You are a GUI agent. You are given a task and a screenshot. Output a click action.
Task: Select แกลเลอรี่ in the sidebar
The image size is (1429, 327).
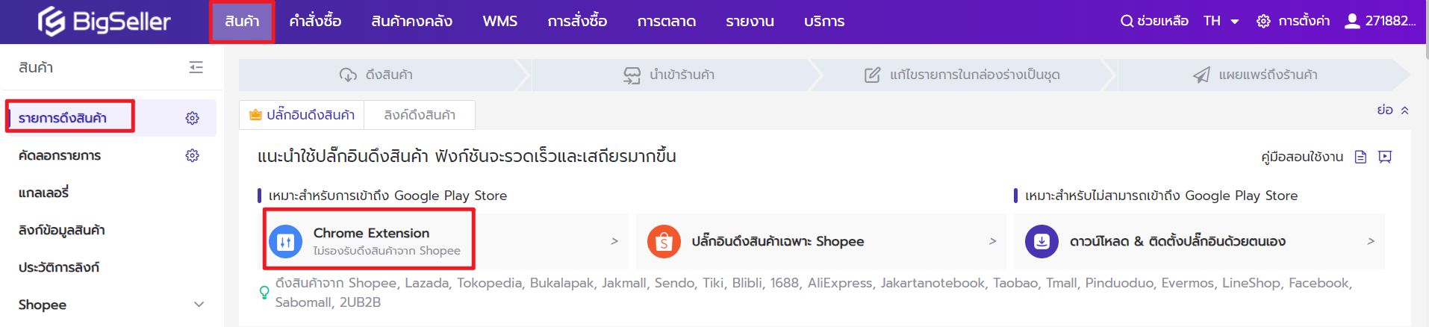[43, 193]
